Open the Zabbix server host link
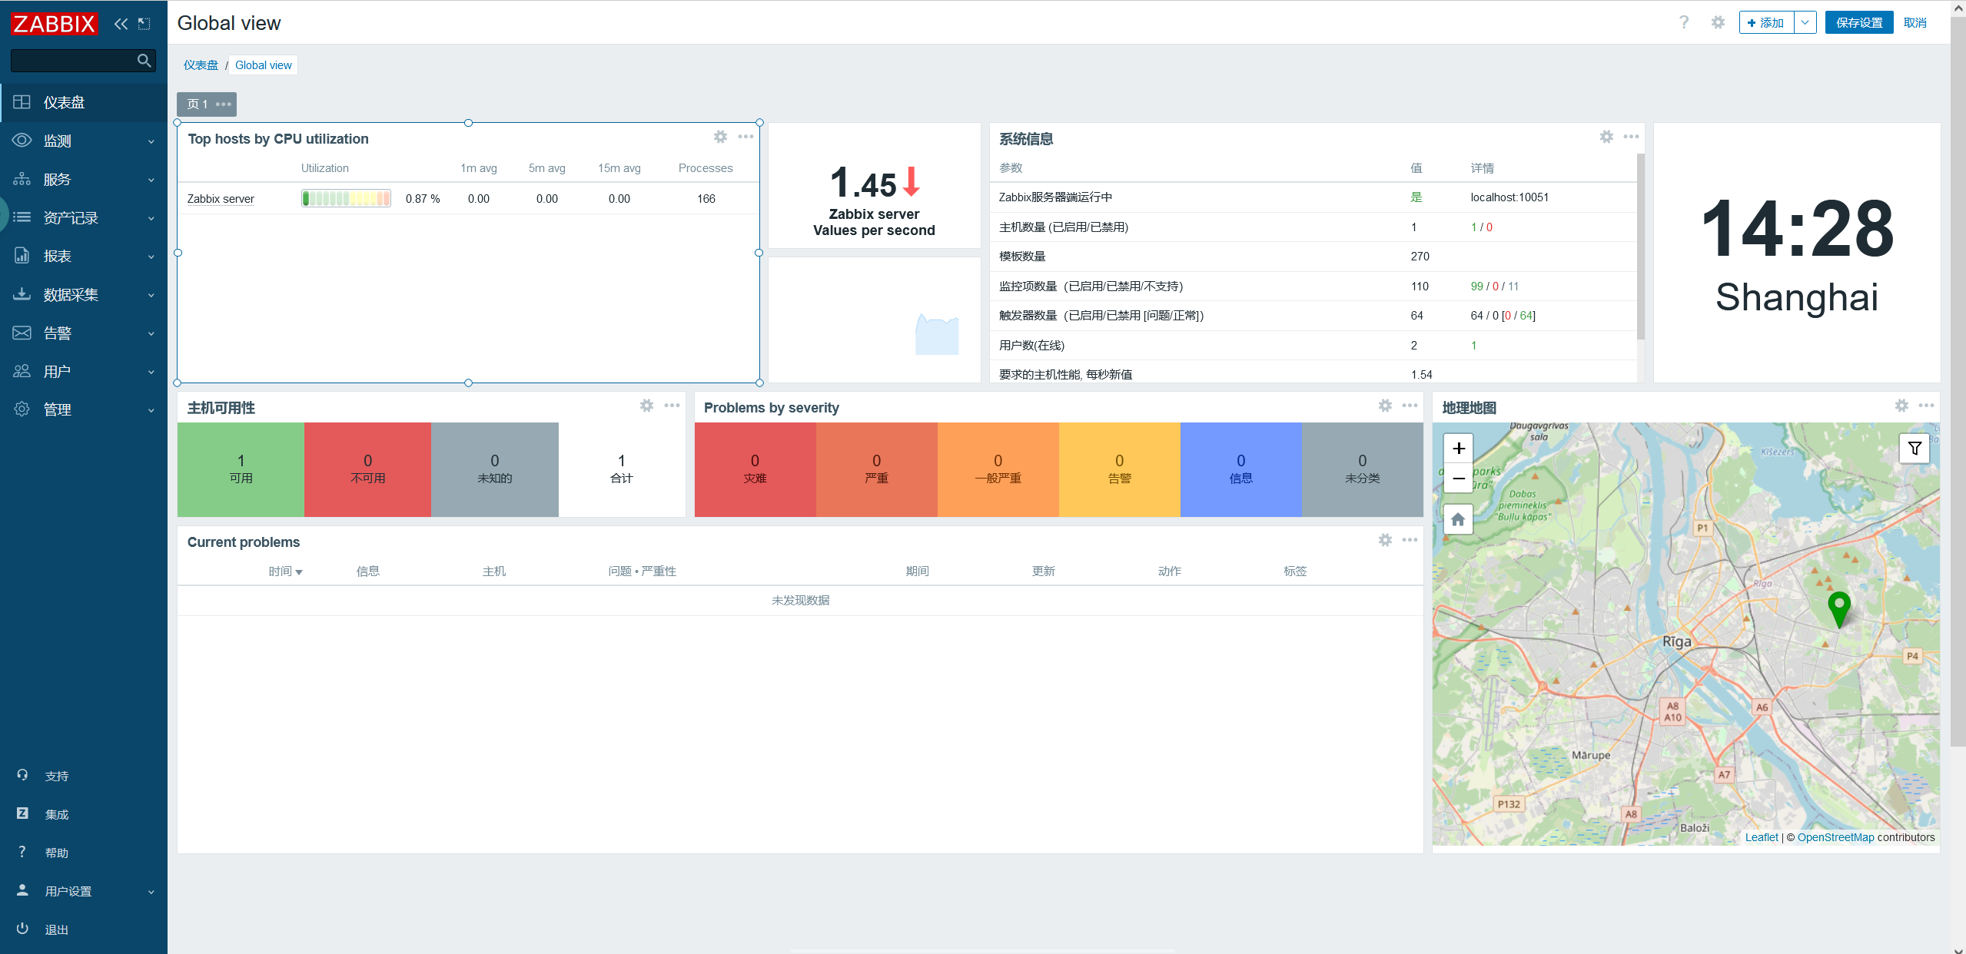 pyautogui.click(x=221, y=199)
